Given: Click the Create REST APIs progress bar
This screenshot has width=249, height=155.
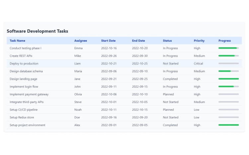Looking at the screenshot, I should point(228,56).
